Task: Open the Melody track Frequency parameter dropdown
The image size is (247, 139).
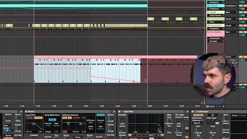Action: coord(216,8)
